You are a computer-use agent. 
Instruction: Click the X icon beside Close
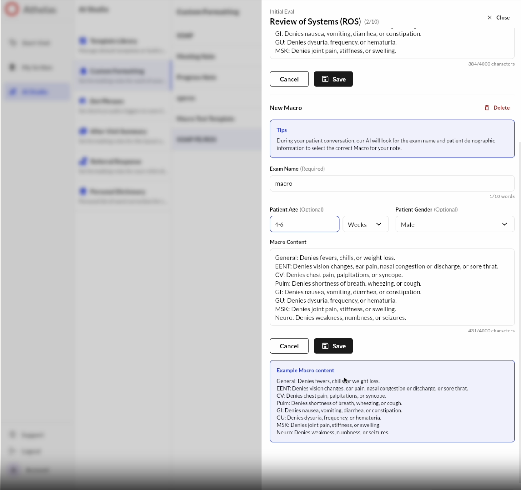click(x=490, y=17)
